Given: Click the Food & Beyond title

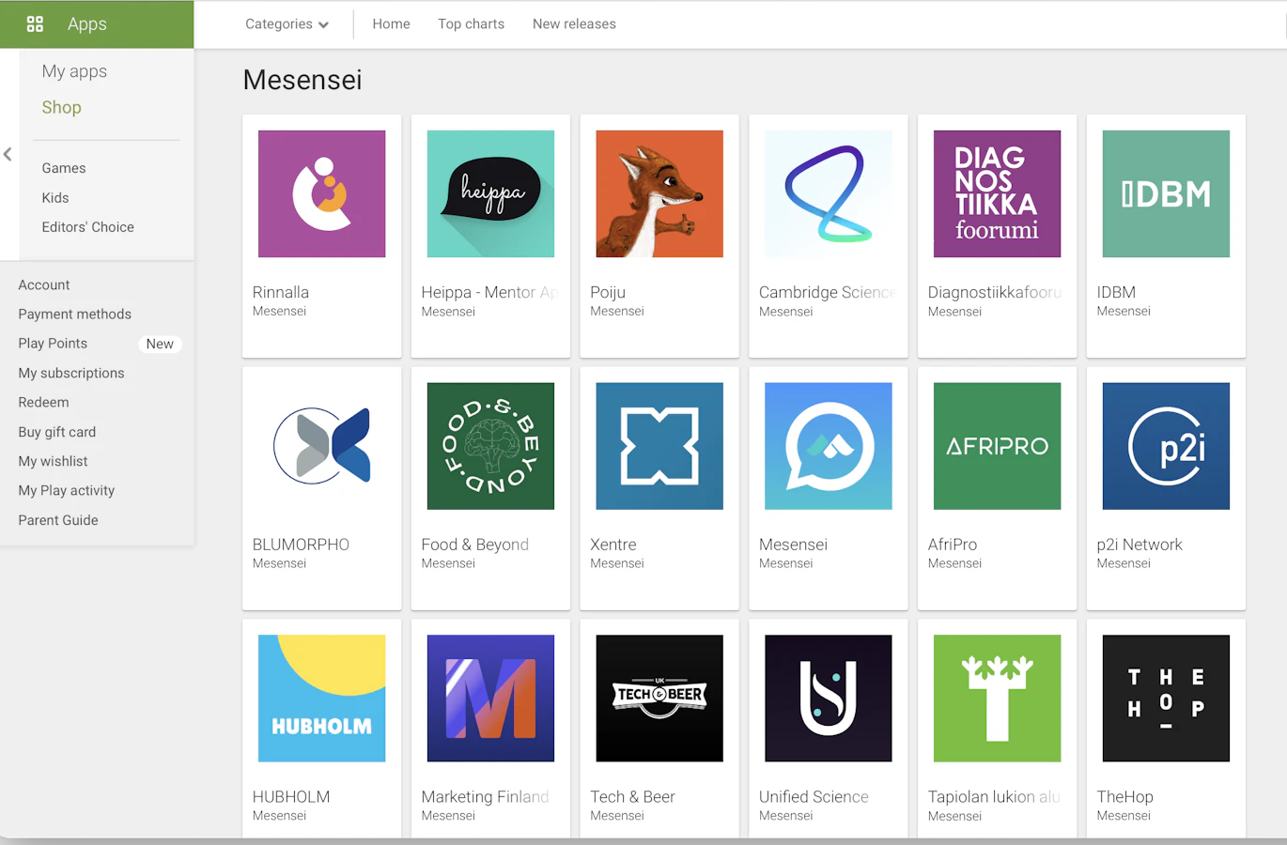Looking at the screenshot, I should click(x=475, y=545).
